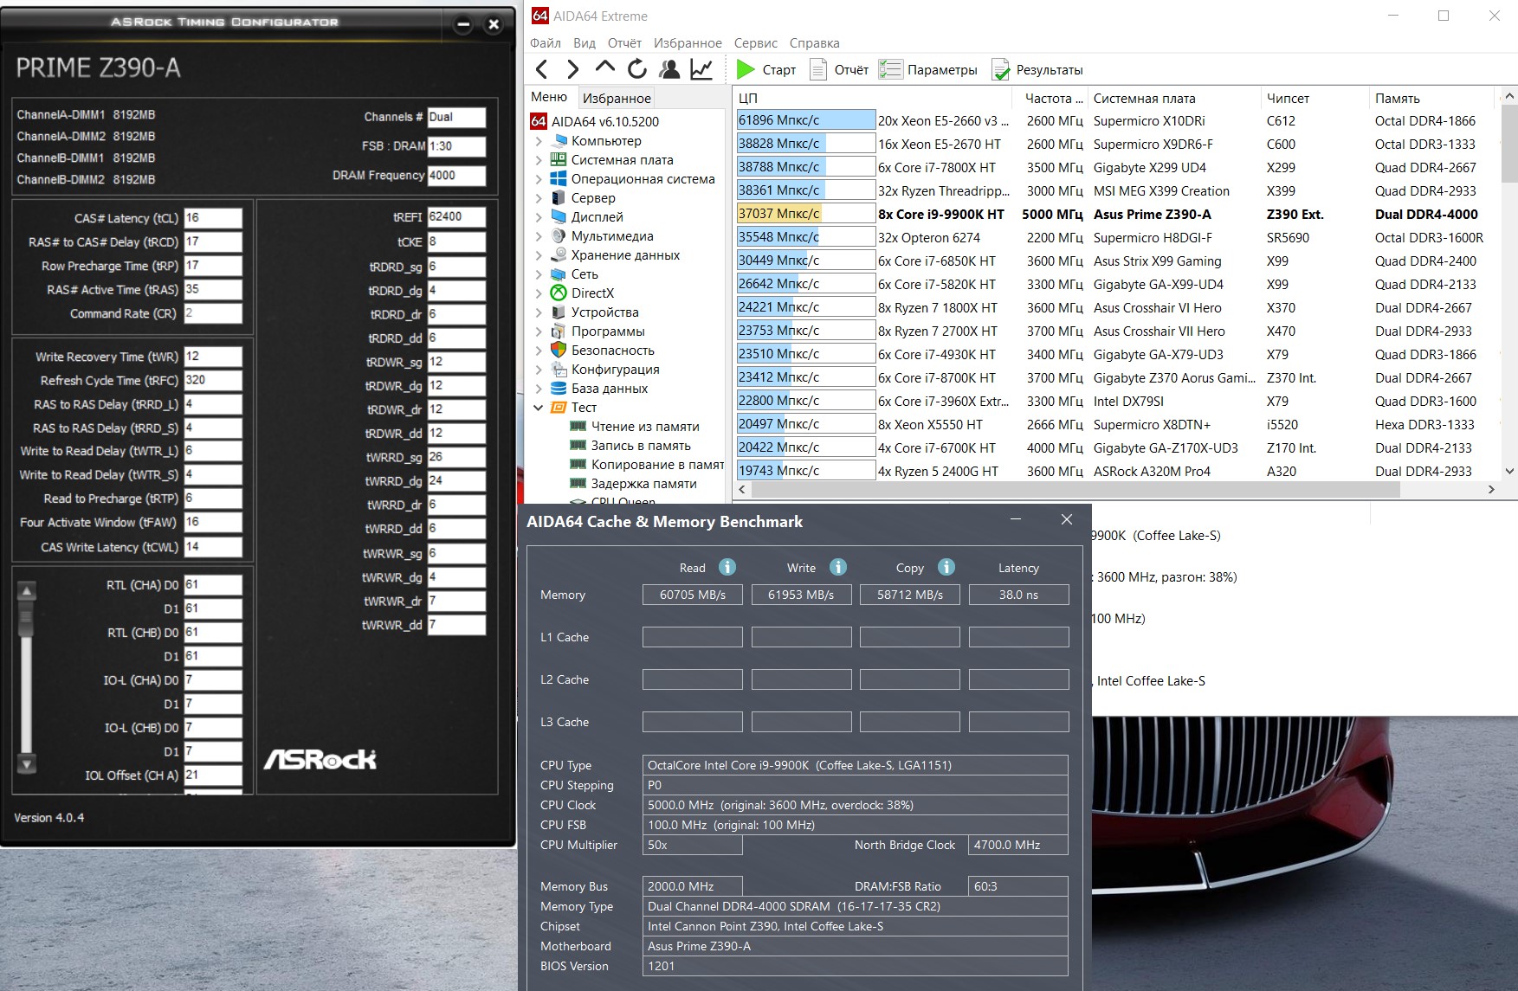Open the graph chart toolbar icon
Viewport: 1518px width, 991px height.
(701, 69)
